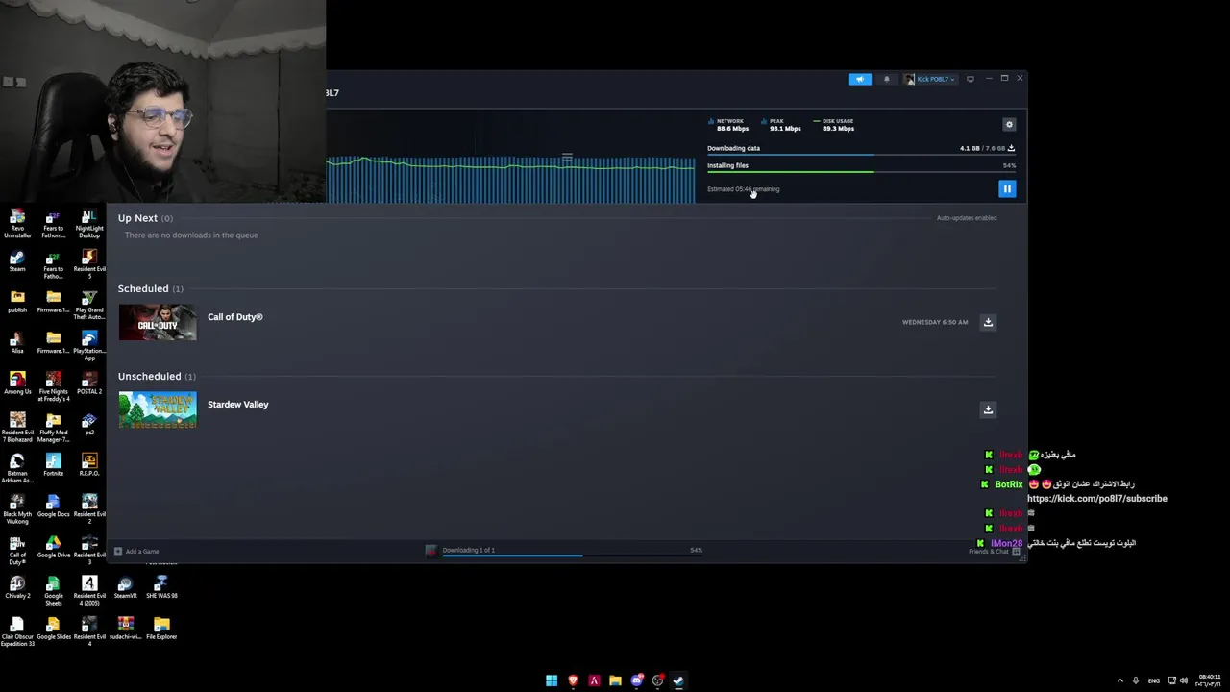The width and height of the screenshot is (1230, 692).
Task: Start Call of Duty scheduled download now
Action: click(988, 322)
